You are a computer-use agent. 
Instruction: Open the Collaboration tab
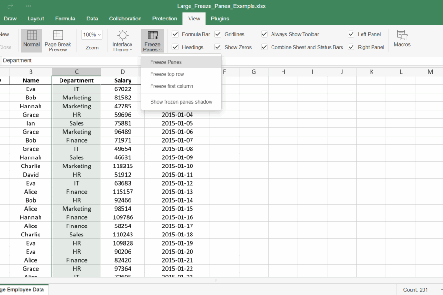pyautogui.click(x=125, y=19)
